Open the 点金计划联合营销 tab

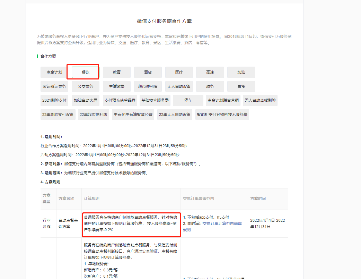point(223,100)
